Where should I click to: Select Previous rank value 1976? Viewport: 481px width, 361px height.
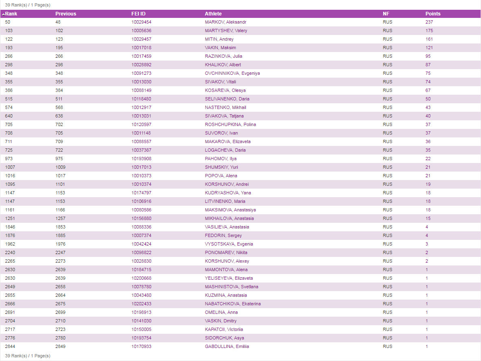coord(61,244)
